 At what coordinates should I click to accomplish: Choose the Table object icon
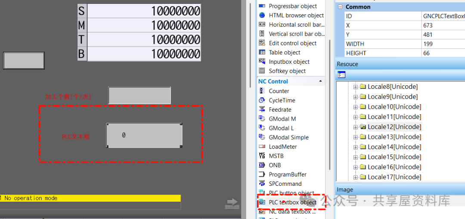[262, 52]
